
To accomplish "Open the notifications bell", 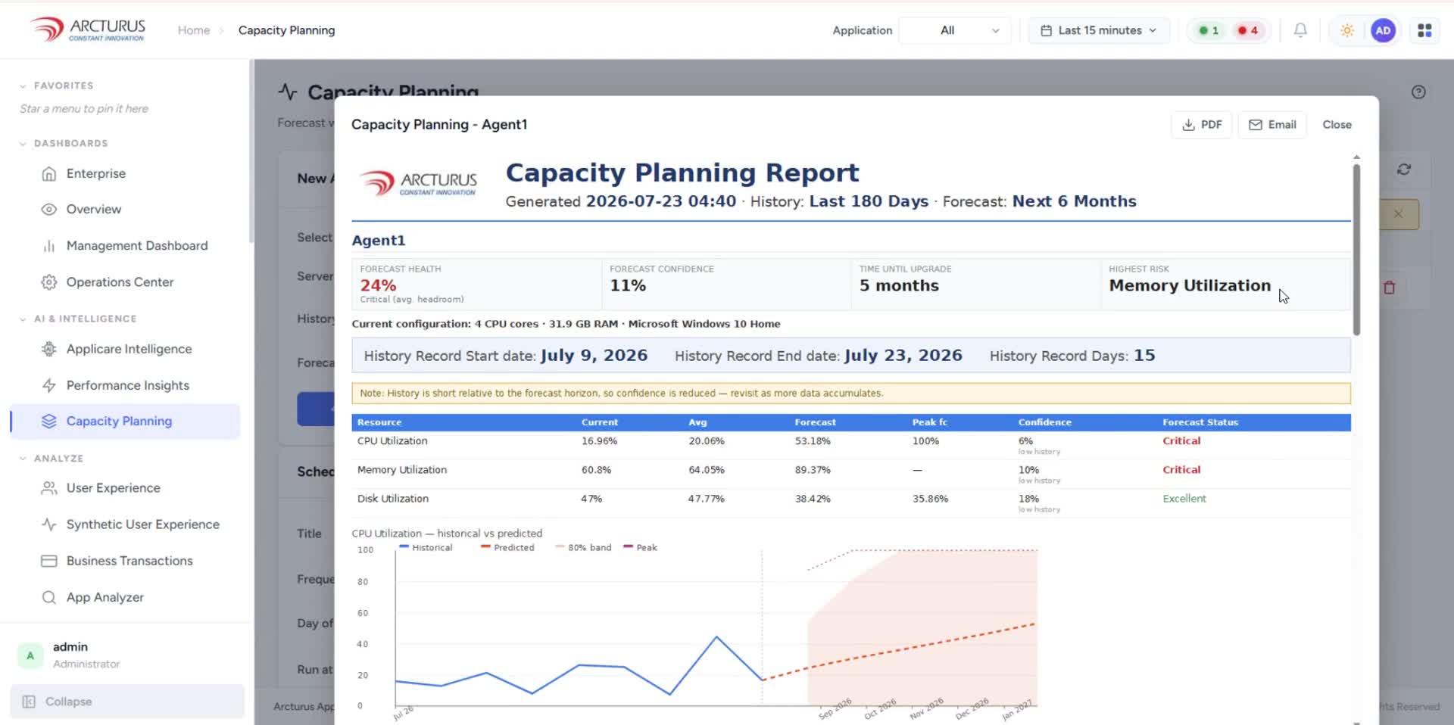I will tap(1300, 30).
